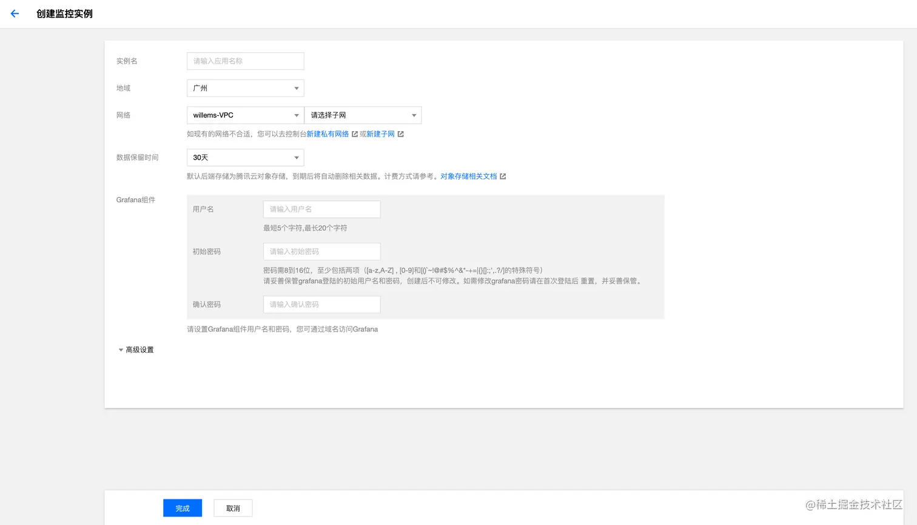
Task: Click the 新建子网 link
Action: pyautogui.click(x=380, y=134)
